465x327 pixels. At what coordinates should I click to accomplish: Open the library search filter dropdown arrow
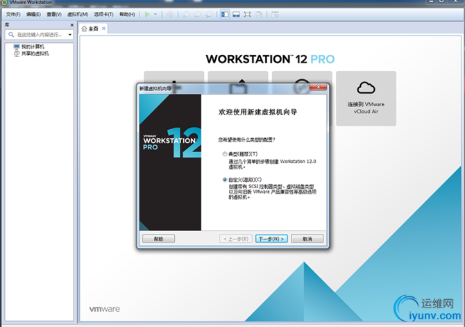click(70, 35)
